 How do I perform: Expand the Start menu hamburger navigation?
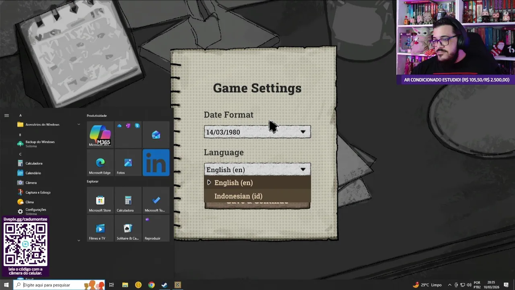pos(6,116)
